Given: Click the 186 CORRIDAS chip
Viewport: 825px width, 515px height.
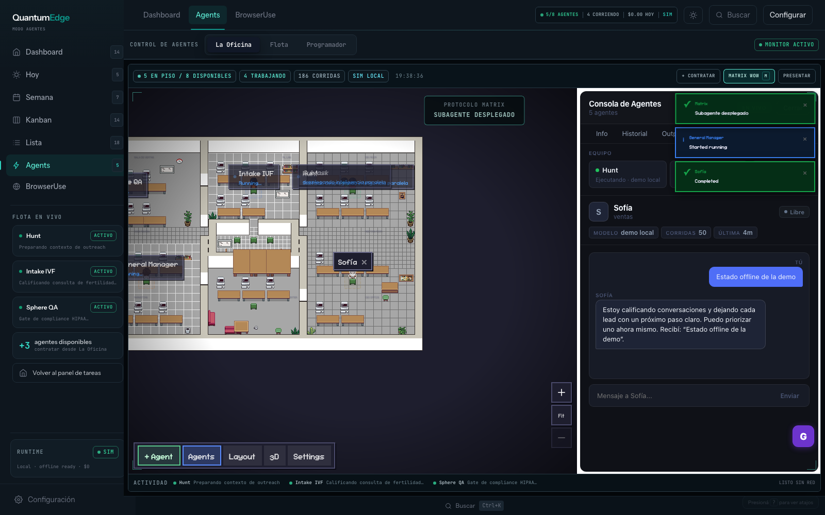Looking at the screenshot, I should (319, 76).
